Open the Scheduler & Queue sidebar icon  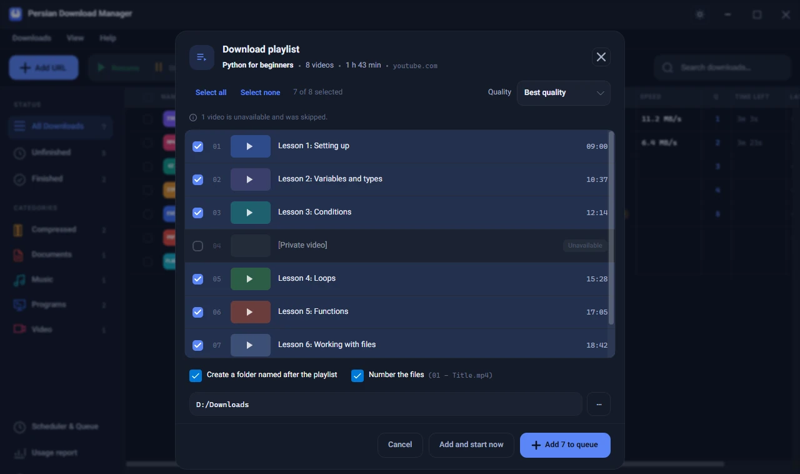[20, 426]
